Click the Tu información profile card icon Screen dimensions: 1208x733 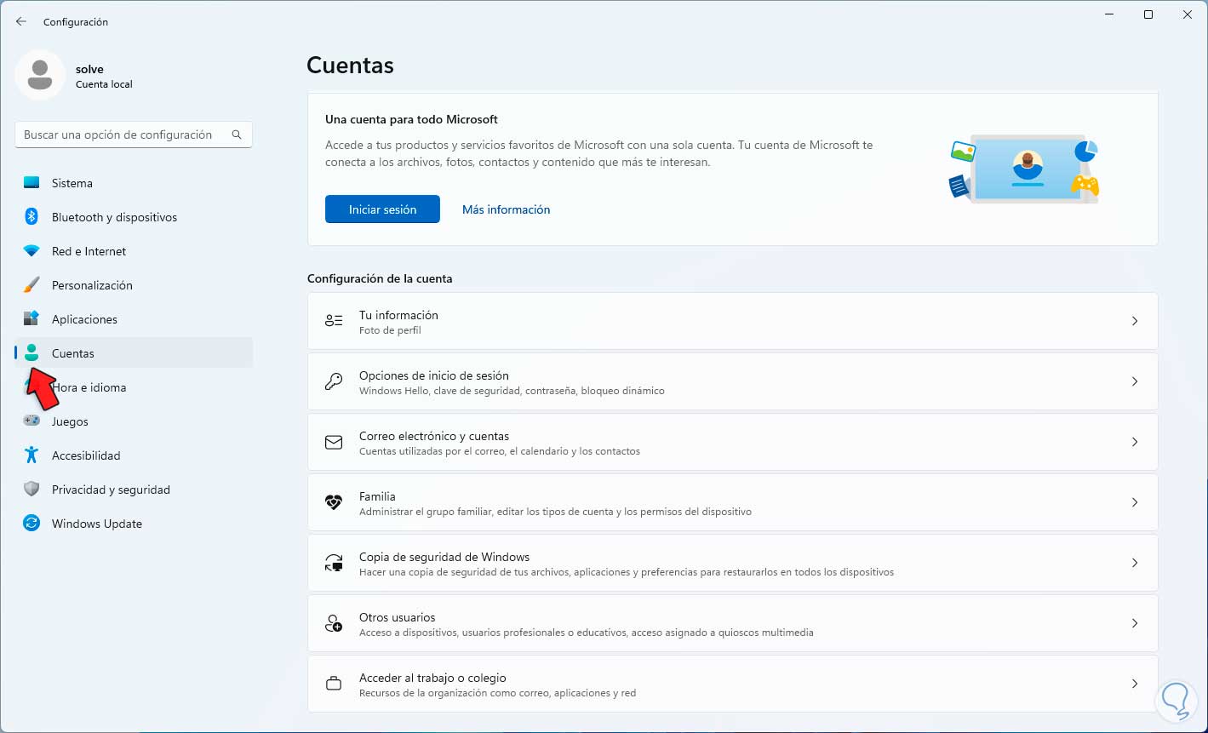[334, 321]
